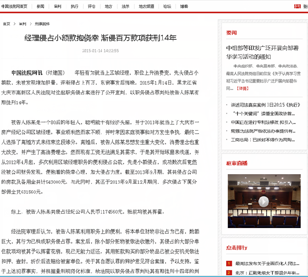
Task: Click the article timestamp 2015-01-14 14:22:55
Action: (x=100, y=51)
